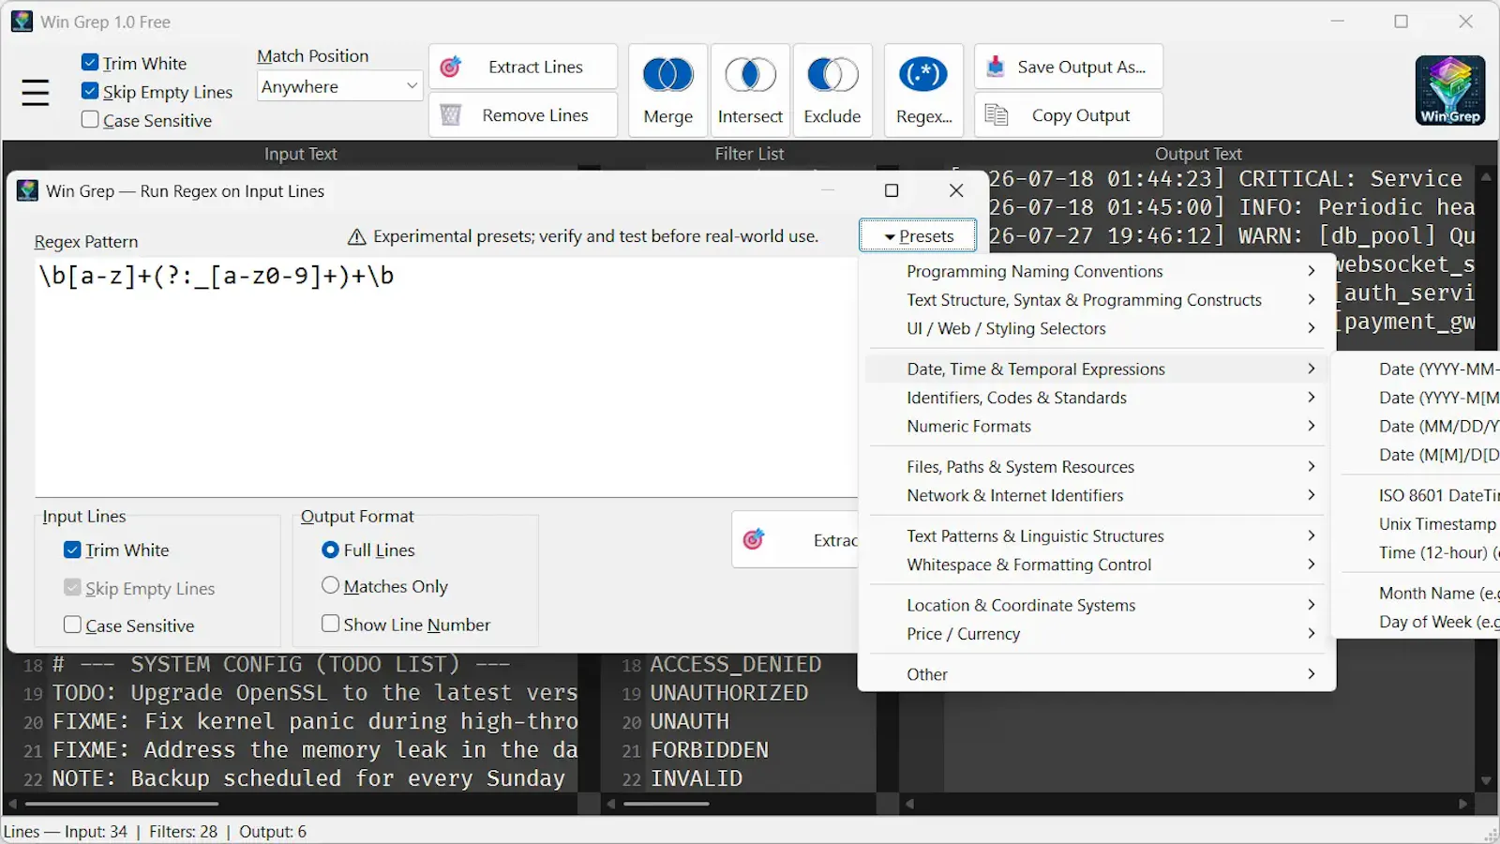The image size is (1500, 844).
Task: Click Output Text scrollbar up arrow
Action: tap(1486, 176)
